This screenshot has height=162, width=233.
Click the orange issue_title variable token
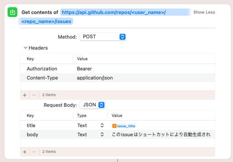pos(124,126)
